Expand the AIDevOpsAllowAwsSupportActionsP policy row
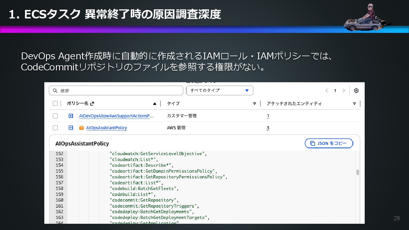 point(71,116)
